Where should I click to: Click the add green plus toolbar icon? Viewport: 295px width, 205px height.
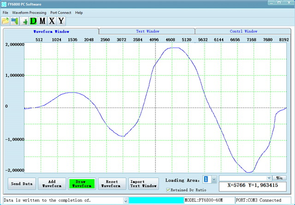click(24, 21)
